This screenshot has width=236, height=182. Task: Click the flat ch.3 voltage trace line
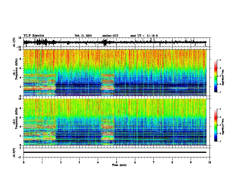pyautogui.click(x=115, y=152)
